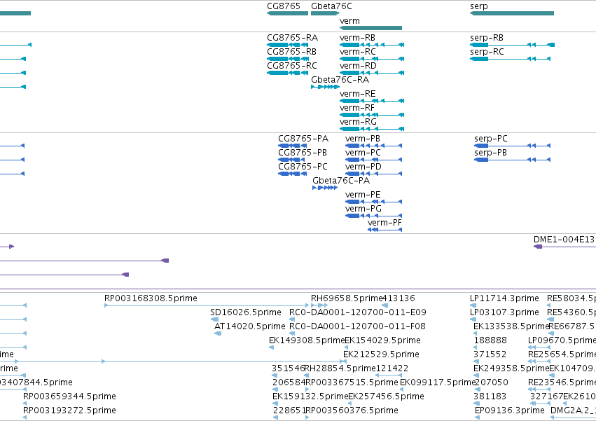Click the serp gene label
This screenshot has height=421, width=596.
coord(479,6)
